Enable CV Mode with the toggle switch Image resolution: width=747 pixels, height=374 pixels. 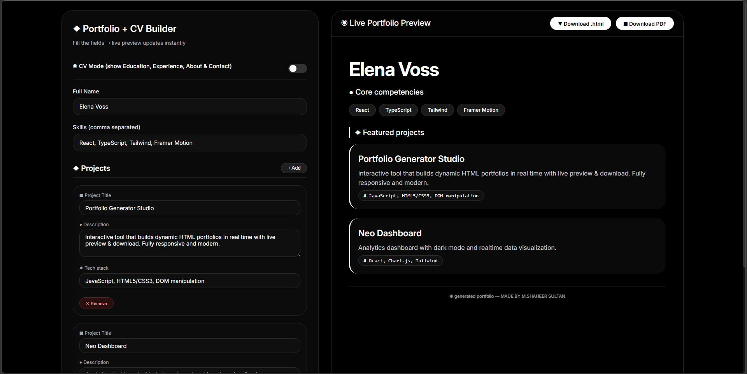click(x=297, y=68)
